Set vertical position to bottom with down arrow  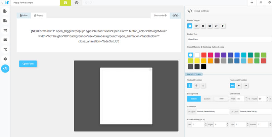(x=203, y=86)
